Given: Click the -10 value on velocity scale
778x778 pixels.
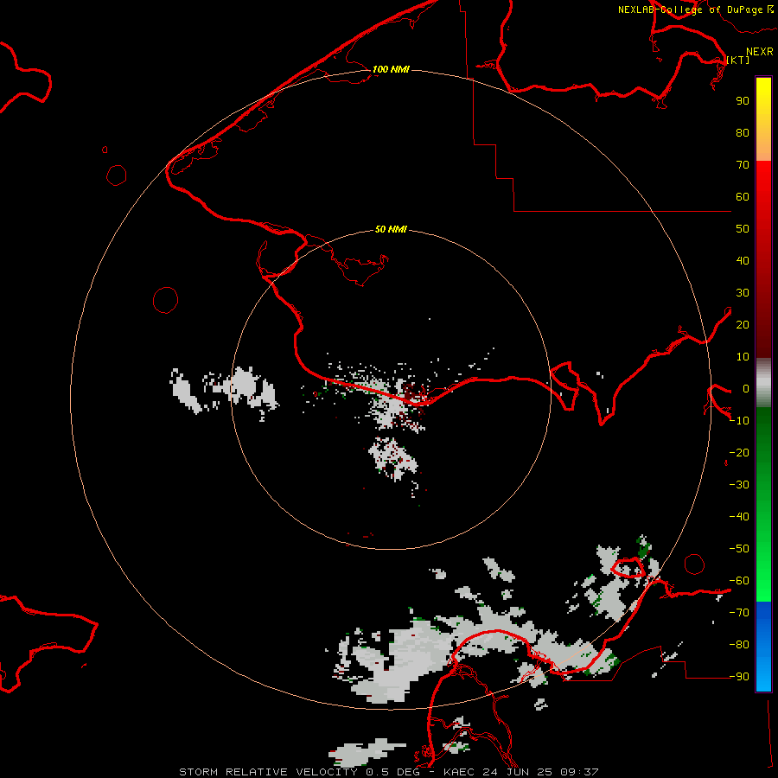Looking at the screenshot, I should click(x=739, y=421).
